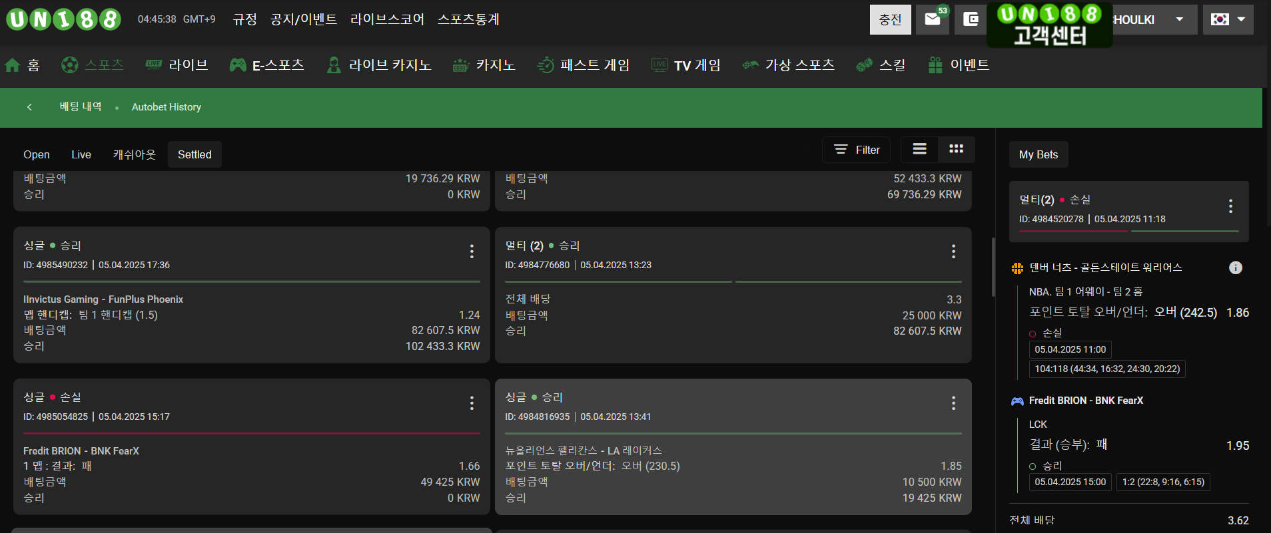Viewport: 1271px width, 533px height.
Task: Click the soccer ball sports icon
Action: 69,65
